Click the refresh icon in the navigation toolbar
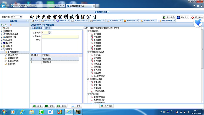Image resolution: width=204 pixels, height=115 pixels. click(x=11, y=25)
